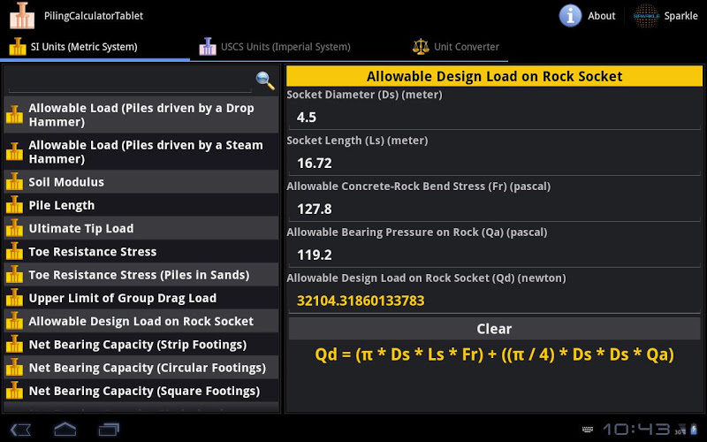Switch to SI Units (Metric System) tab
Image resolution: width=707 pixels, height=442 pixels.
(x=95, y=47)
